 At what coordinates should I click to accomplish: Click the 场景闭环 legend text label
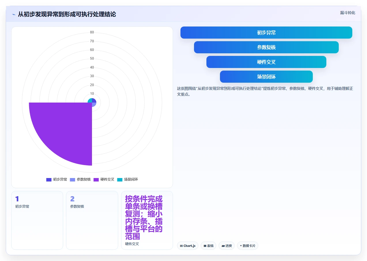(x=131, y=179)
